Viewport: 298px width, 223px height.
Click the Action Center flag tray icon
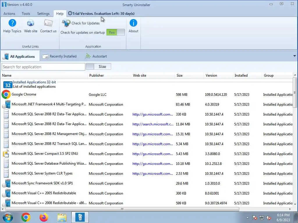pyautogui.click(x=255, y=218)
